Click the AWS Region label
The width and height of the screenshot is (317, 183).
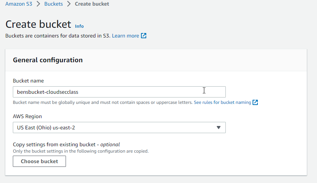pyautogui.click(x=27, y=116)
